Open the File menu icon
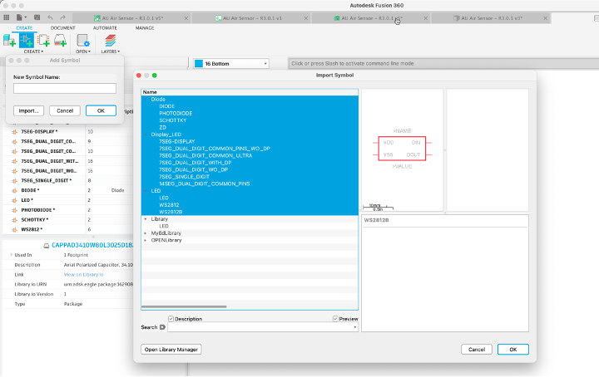Image resolution: width=599 pixels, height=377 pixels. pyautogui.click(x=19, y=17)
